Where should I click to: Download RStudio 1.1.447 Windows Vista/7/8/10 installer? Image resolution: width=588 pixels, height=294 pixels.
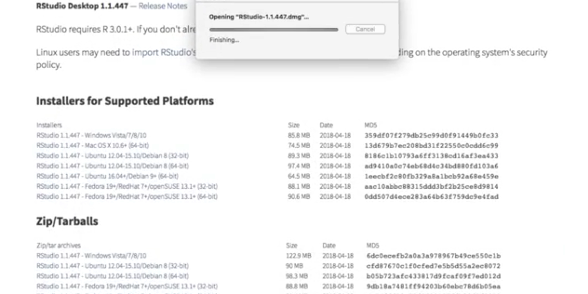click(91, 135)
